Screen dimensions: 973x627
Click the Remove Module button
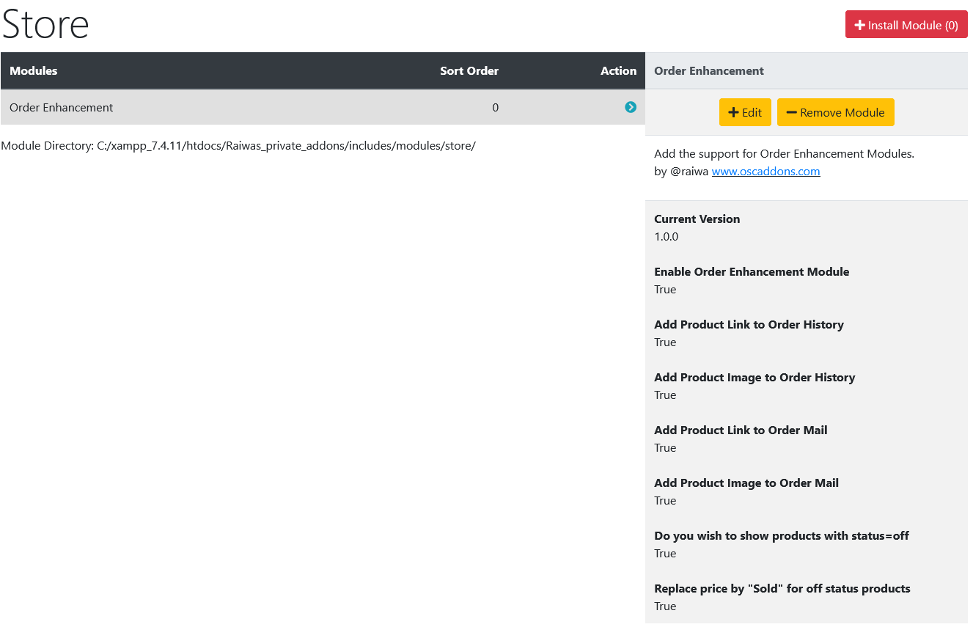(836, 112)
